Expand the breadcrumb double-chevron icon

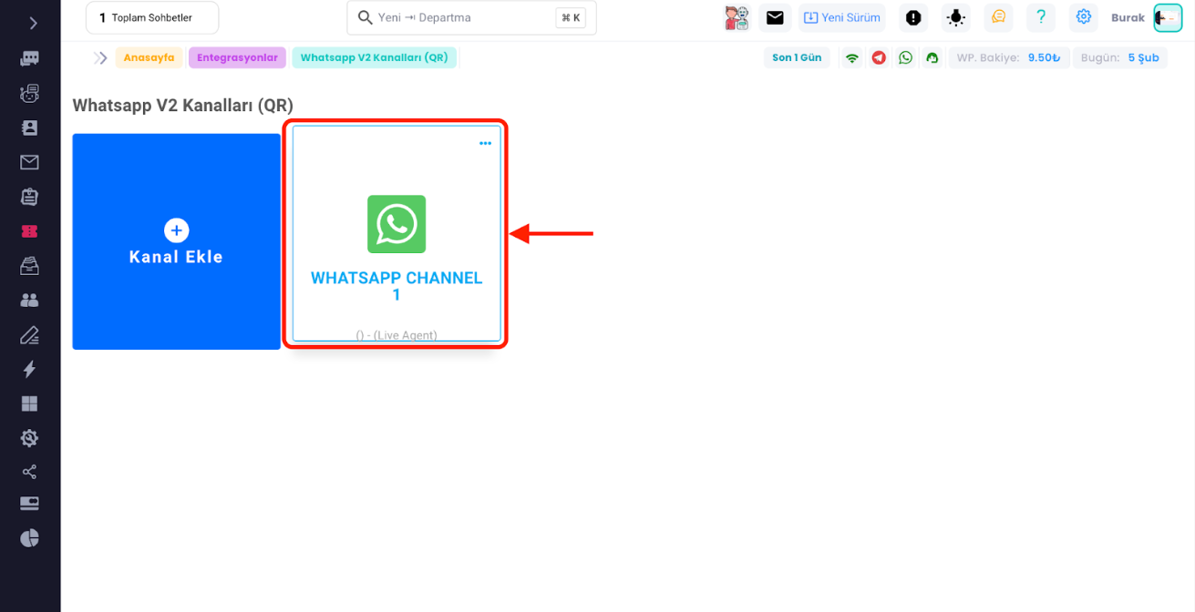pyautogui.click(x=100, y=57)
